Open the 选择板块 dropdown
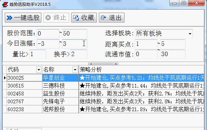Viewport: 207px width, 130px height. (x=190, y=34)
